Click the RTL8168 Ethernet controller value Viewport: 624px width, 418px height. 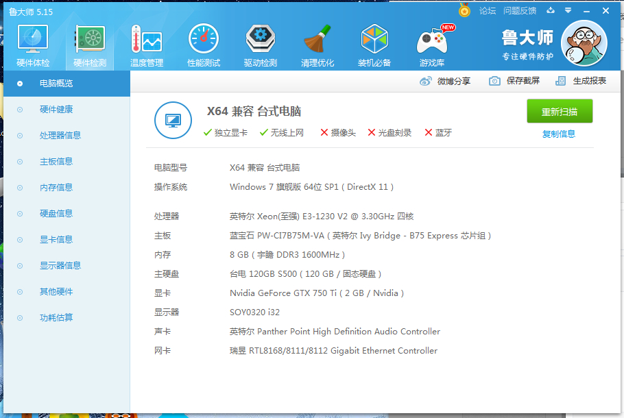pos(333,351)
